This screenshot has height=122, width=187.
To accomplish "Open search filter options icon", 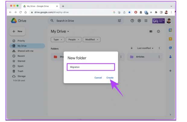I will click(119, 21).
